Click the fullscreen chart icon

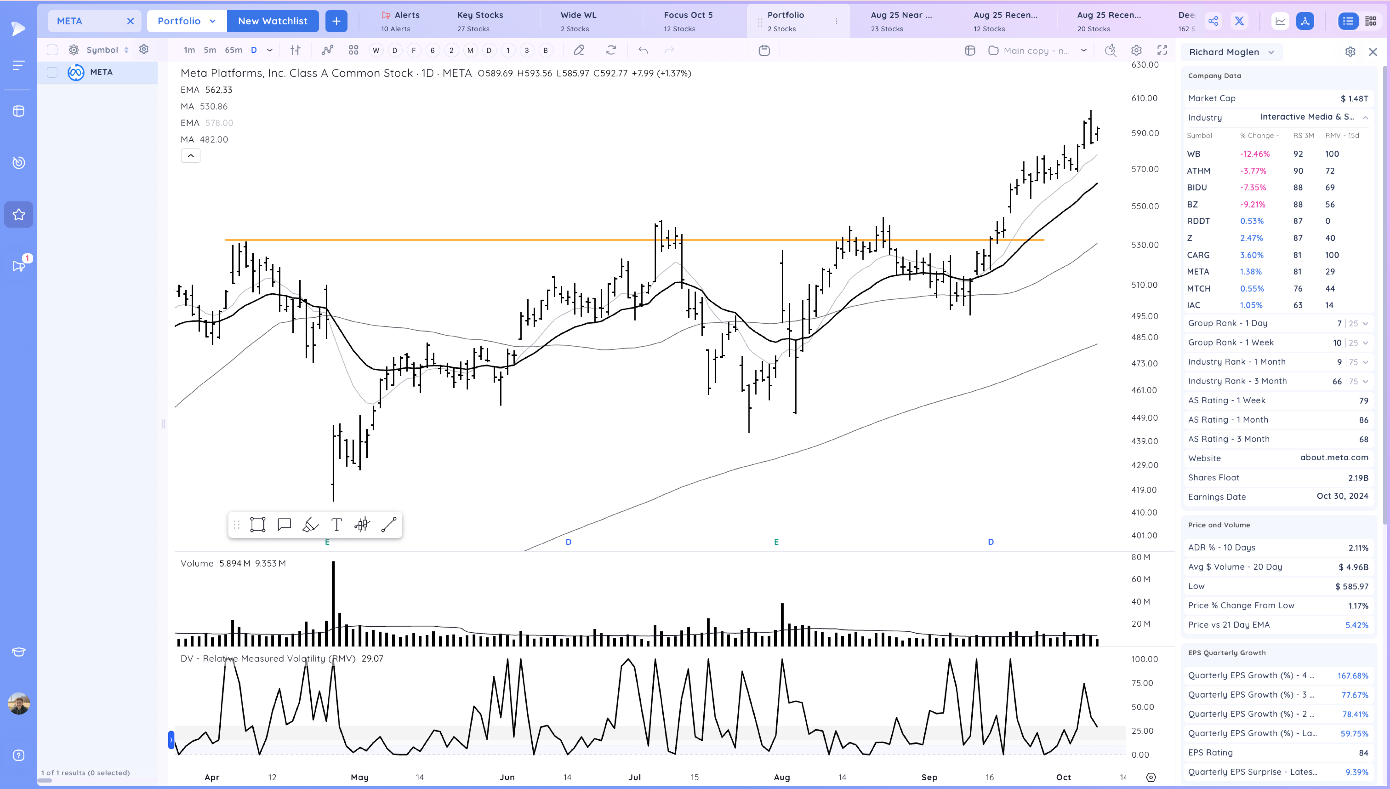(1162, 50)
